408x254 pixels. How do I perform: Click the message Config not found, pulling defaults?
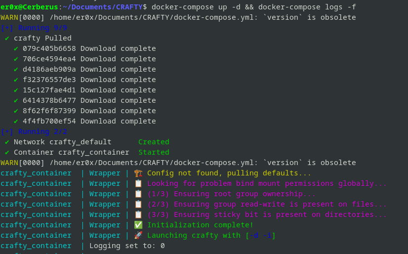coord(229,173)
